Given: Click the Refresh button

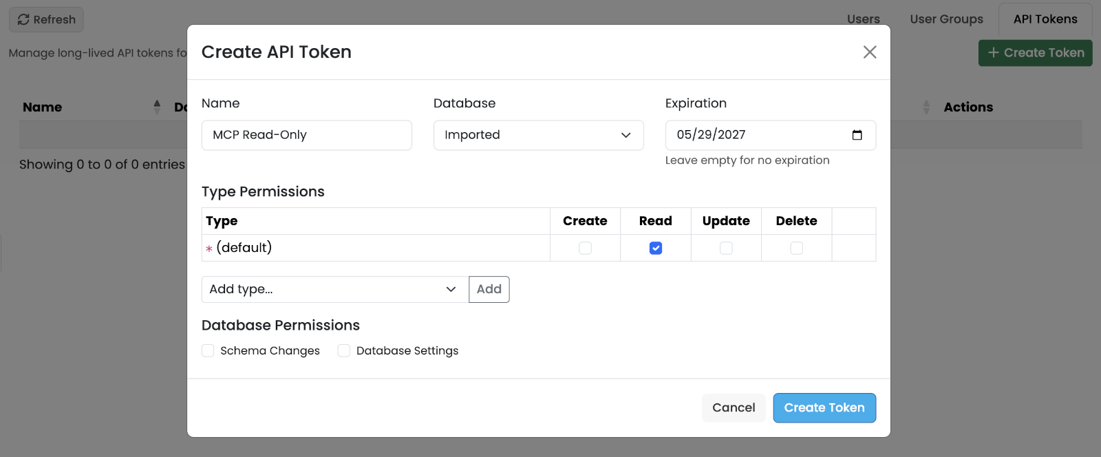Looking at the screenshot, I should [x=46, y=19].
